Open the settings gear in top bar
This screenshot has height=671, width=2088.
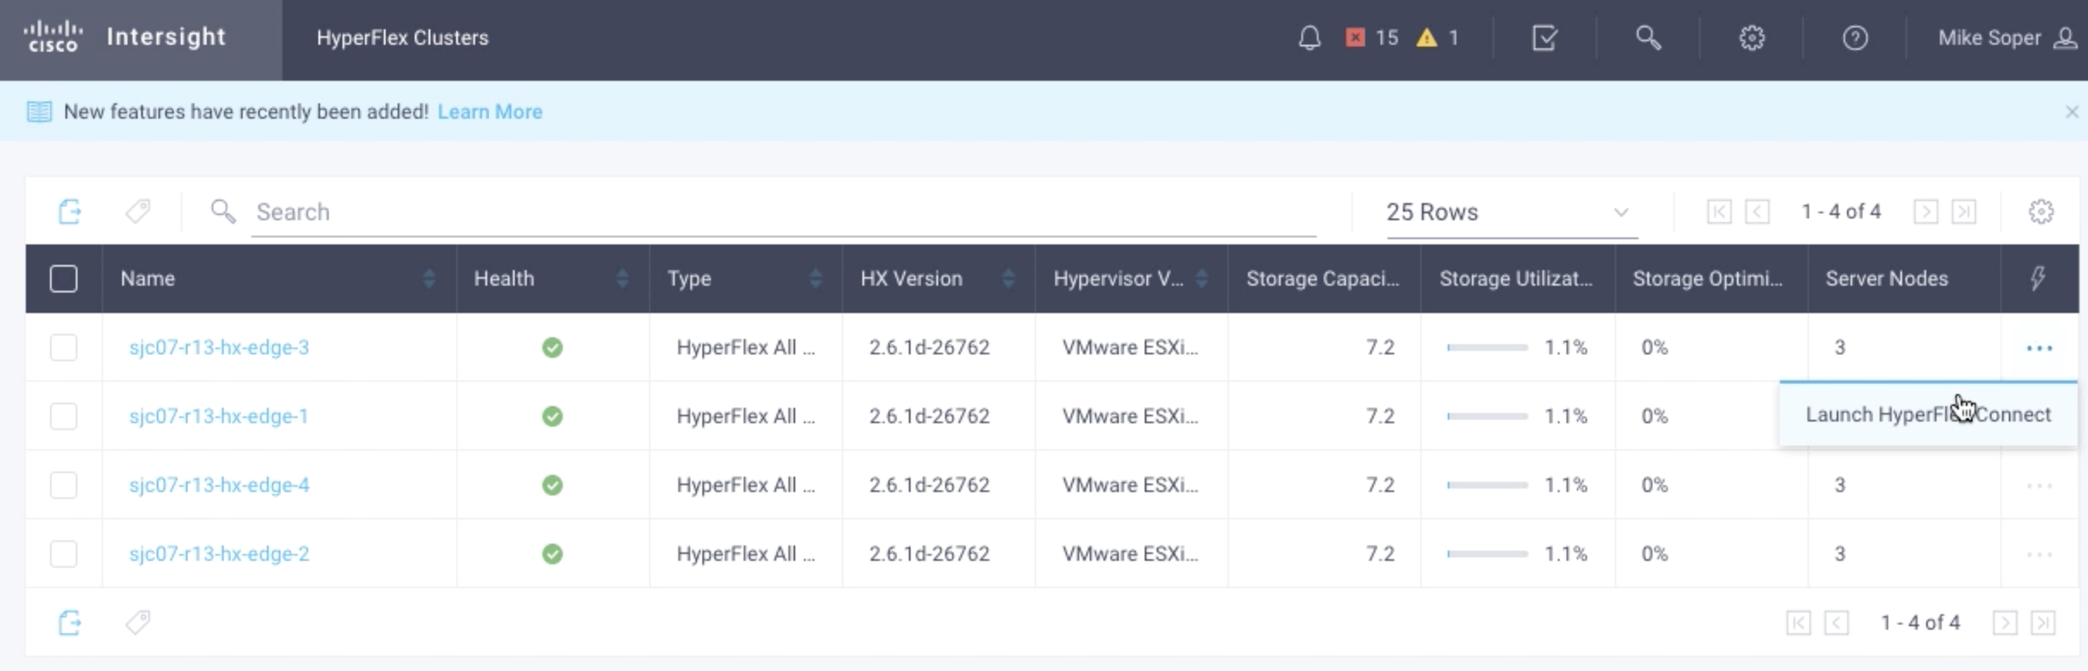tap(1751, 38)
